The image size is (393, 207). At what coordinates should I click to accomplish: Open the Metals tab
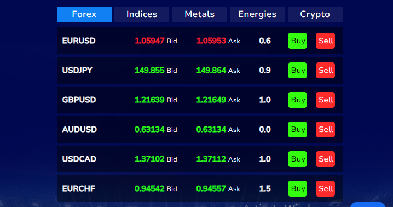199,14
